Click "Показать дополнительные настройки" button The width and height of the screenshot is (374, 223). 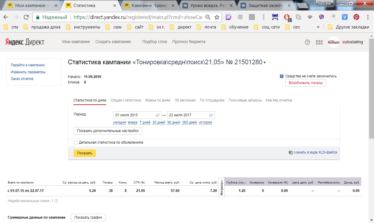(x=108, y=131)
